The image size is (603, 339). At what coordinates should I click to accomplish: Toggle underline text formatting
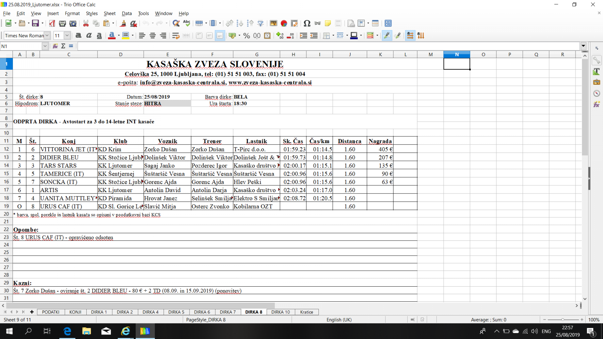[99, 35]
